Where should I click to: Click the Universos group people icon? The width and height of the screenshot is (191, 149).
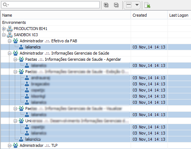pos(21,121)
